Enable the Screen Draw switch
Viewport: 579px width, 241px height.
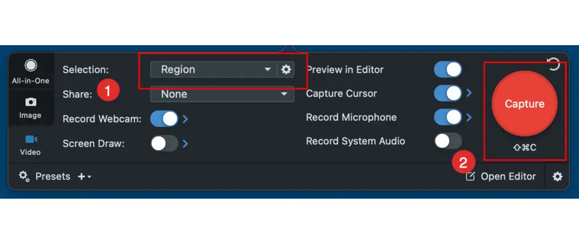[164, 143]
